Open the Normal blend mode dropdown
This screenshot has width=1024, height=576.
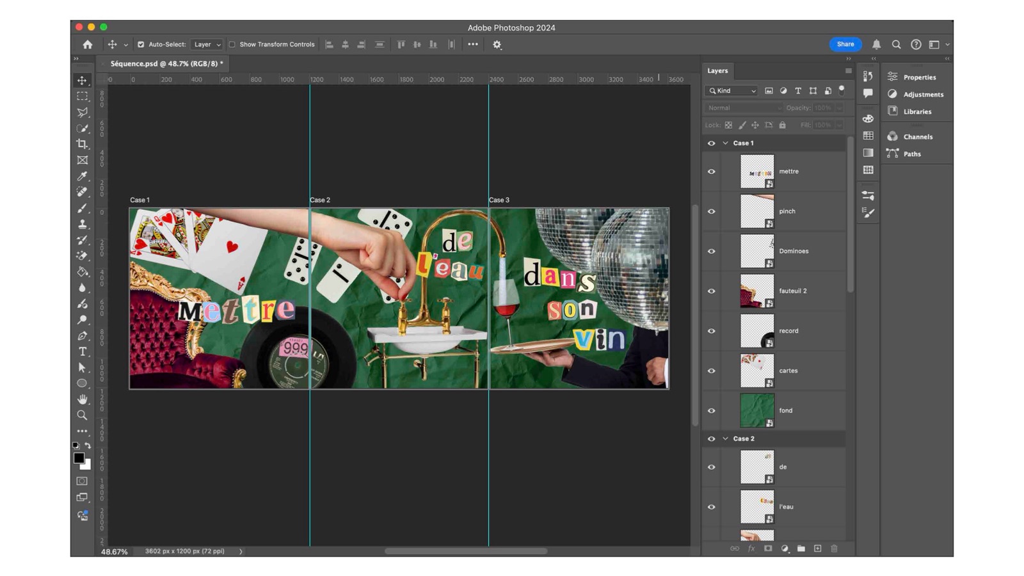[x=744, y=108]
